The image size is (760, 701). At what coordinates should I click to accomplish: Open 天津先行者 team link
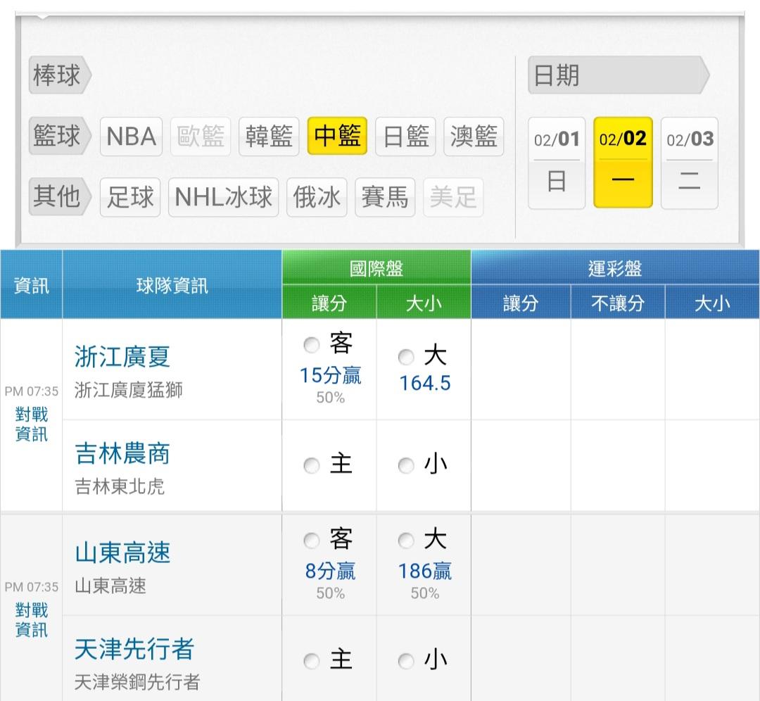[x=134, y=649]
